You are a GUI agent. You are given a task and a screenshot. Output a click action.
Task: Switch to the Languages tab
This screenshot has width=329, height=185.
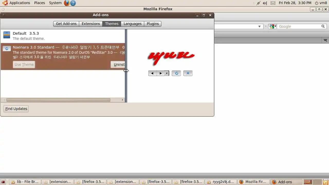pyautogui.click(x=133, y=24)
